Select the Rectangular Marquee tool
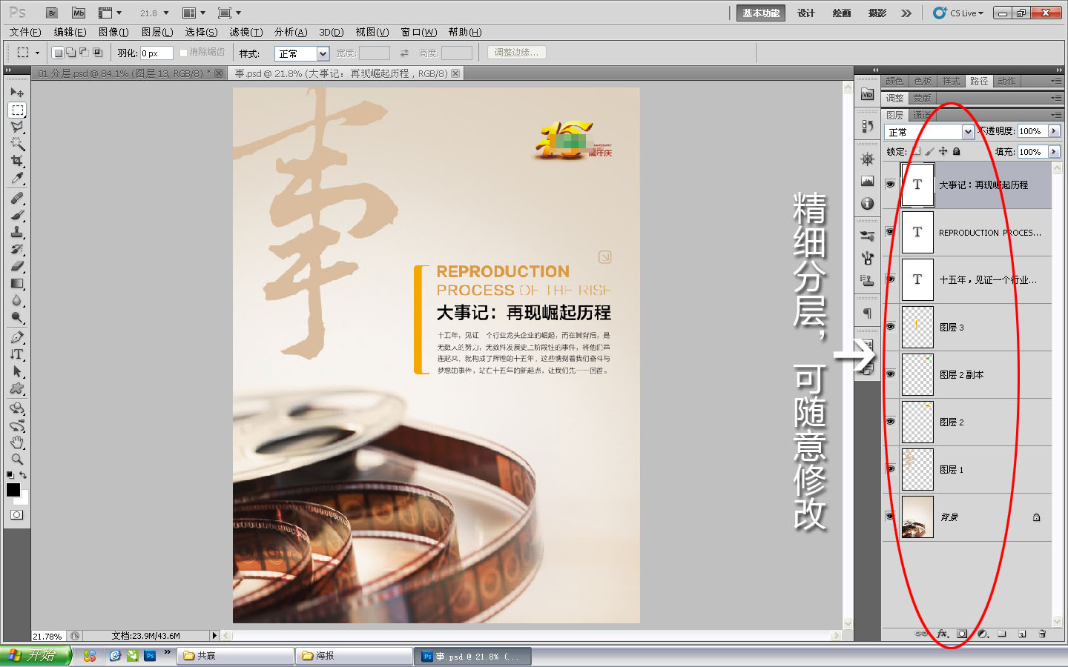Image resolution: width=1068 pixels, height=667 pixels. point(17,110)
